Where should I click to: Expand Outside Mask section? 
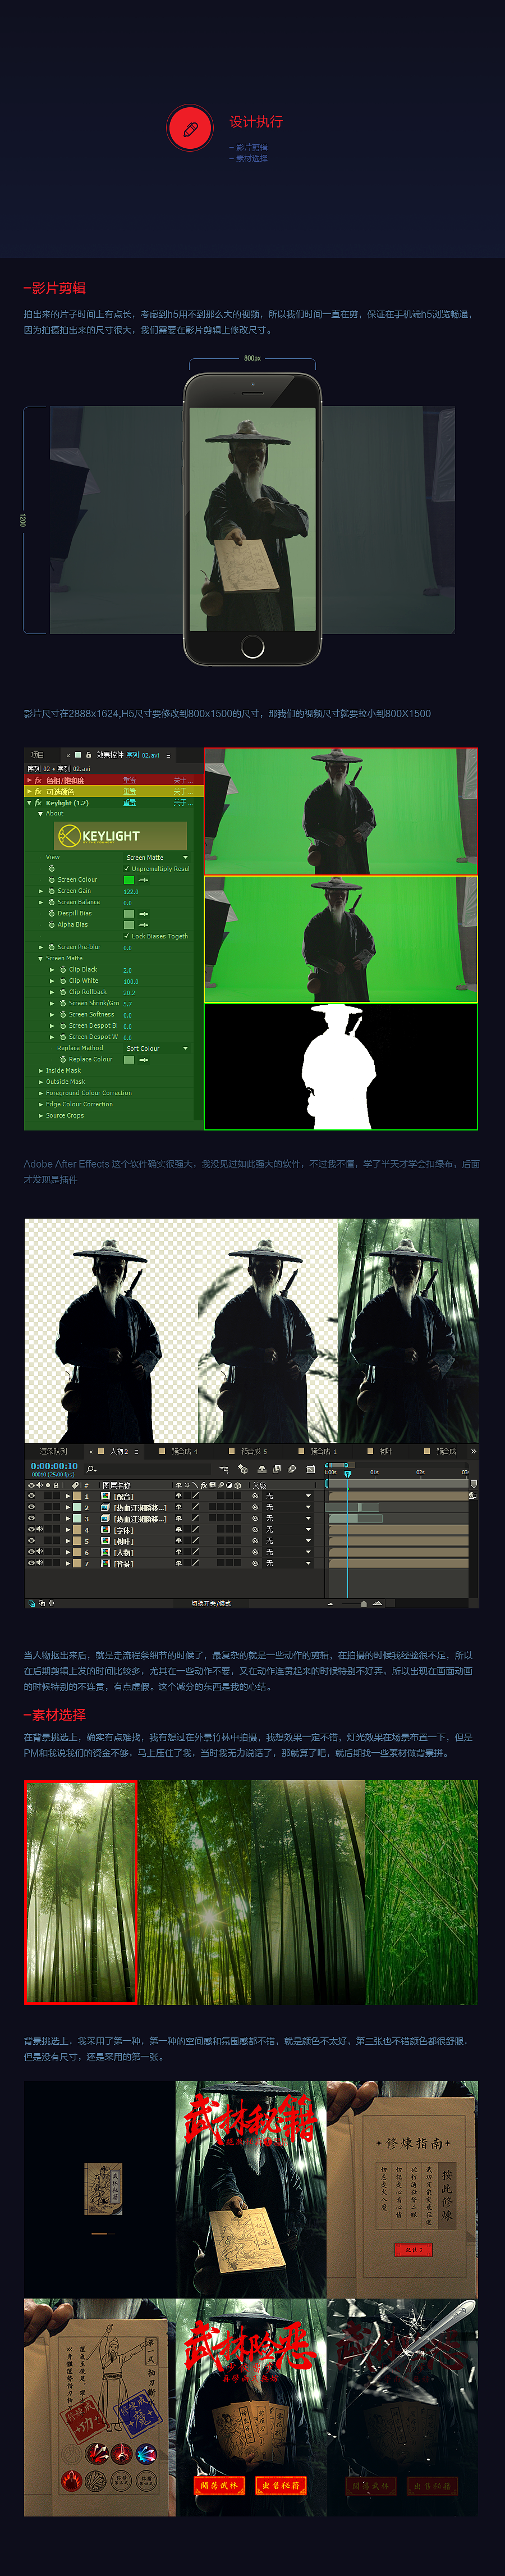tap(40, 1081)
